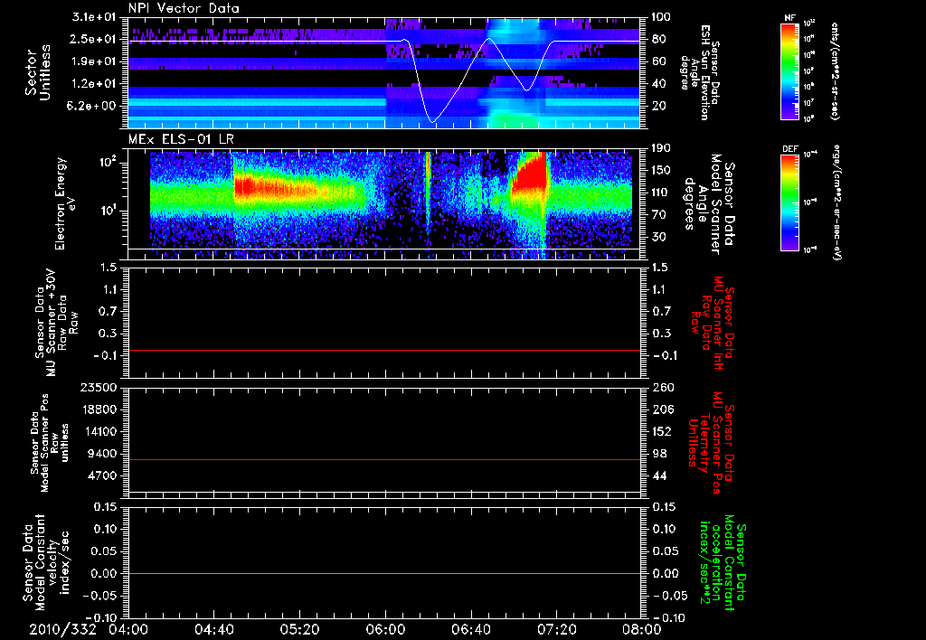Click the 06:40 time axis label

coord(470,629)
